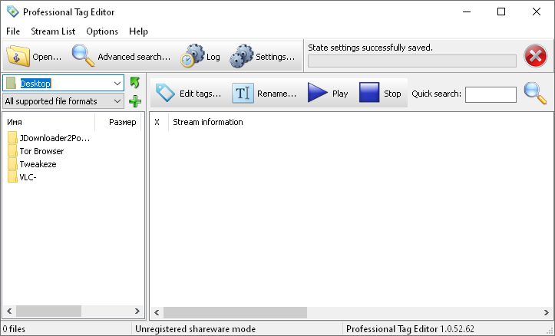The height and width of the screenshot is (336, 555).
Task: Select the VLC- folder
Action: point(28,177)
